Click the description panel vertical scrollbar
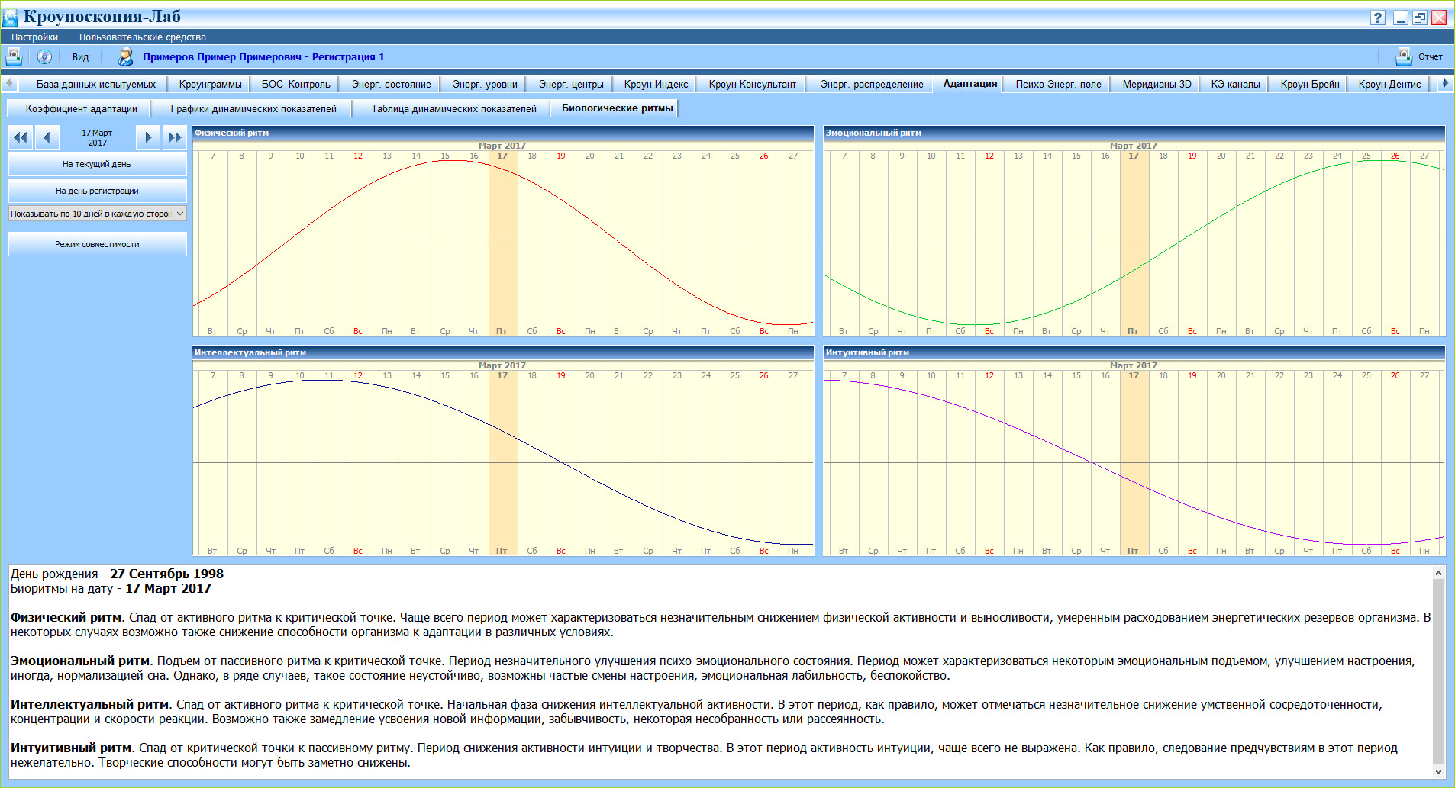Image resolution: width=1455 pixels, height=788 pixels. point(1438,671)
